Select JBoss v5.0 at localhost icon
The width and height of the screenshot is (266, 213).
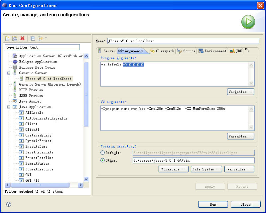point(21,79)
